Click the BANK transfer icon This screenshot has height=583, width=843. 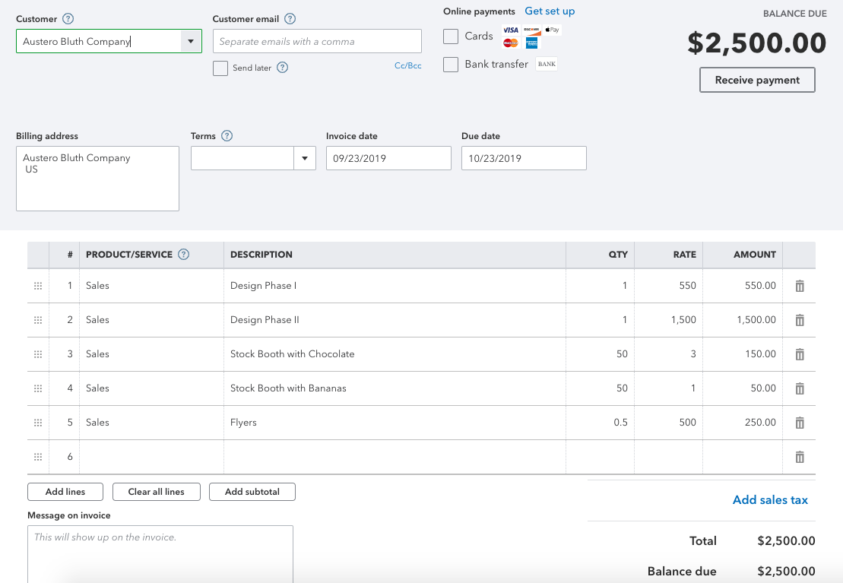[x=547, y=64]
